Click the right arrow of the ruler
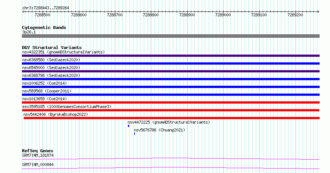Image resolution: width=330 pixels, height=173 pixels. pyautogui.click(x=318, y=12)
